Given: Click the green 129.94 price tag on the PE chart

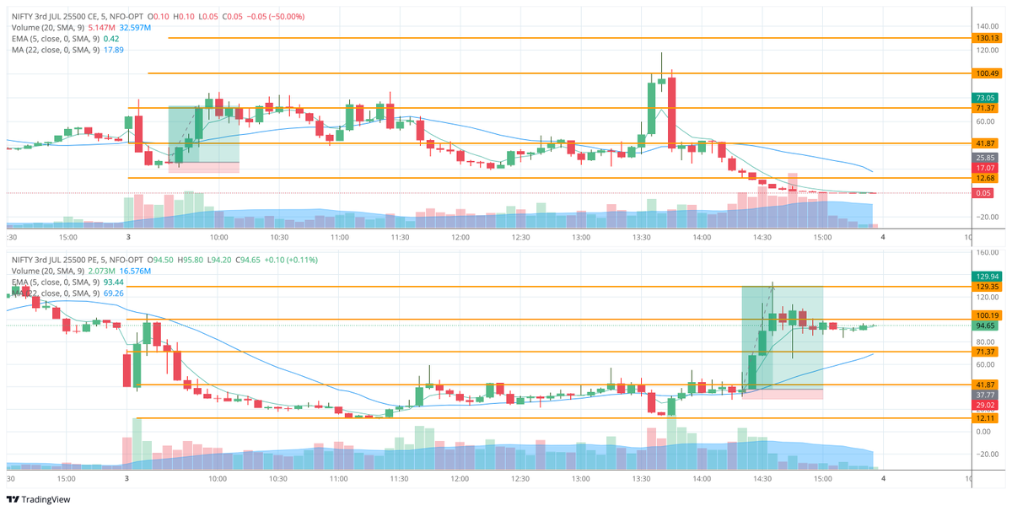Looking at the screenshot, I should tap(986, 277).
